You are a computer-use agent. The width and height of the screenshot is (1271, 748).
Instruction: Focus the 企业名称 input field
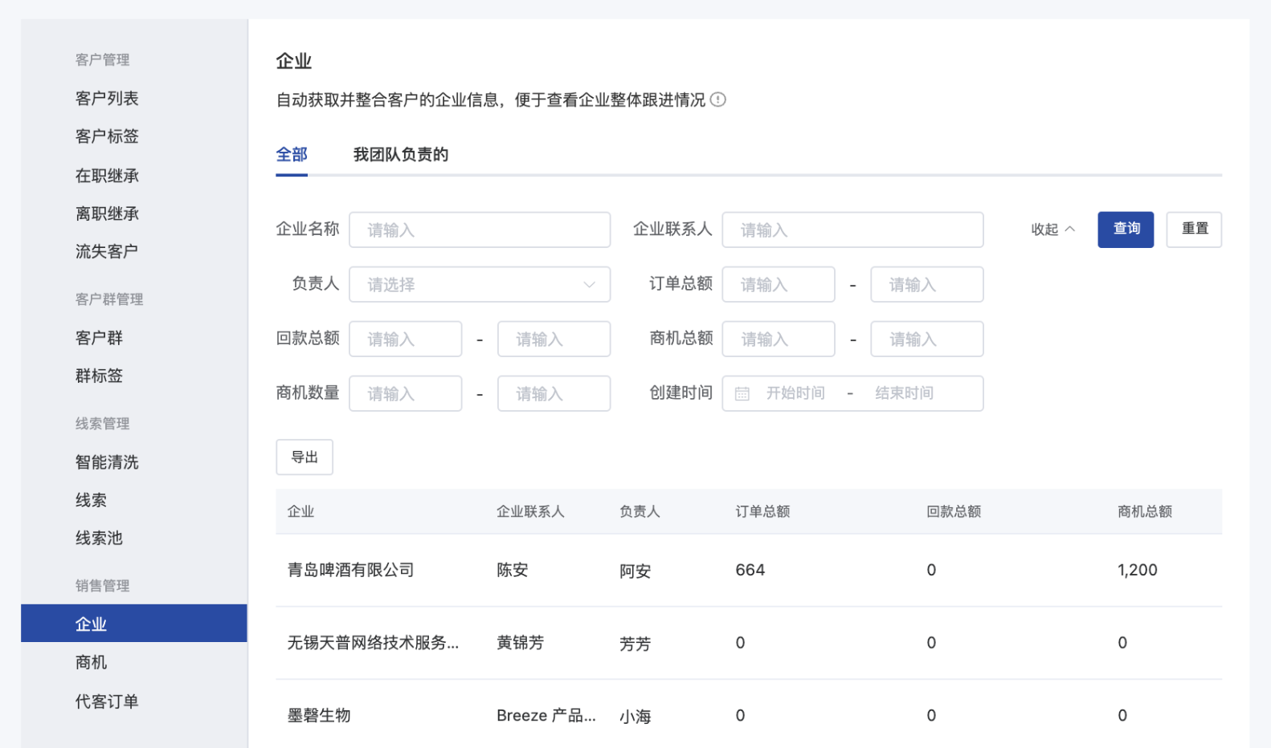pos(480,230)
